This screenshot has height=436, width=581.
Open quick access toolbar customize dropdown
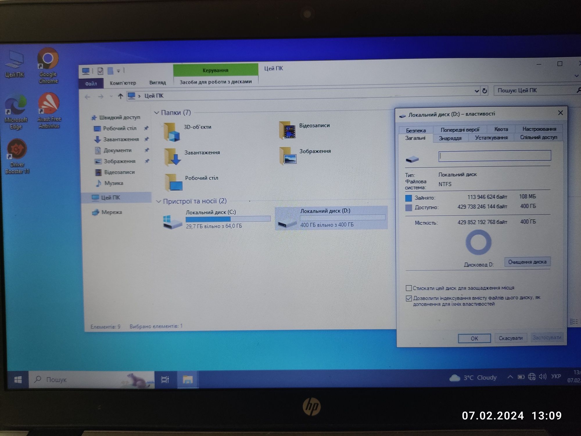coord(119,71)
